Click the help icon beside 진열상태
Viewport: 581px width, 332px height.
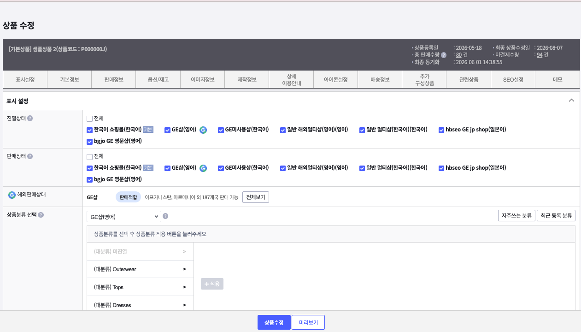point(30,119)
